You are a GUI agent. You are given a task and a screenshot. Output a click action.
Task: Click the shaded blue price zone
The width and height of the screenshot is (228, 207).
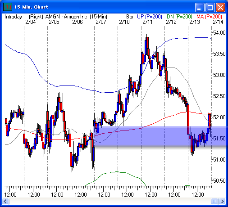160,136
